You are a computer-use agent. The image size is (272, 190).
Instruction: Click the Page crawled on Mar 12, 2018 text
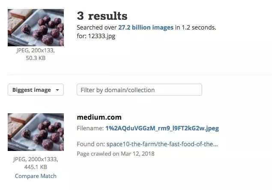(116, 154)
